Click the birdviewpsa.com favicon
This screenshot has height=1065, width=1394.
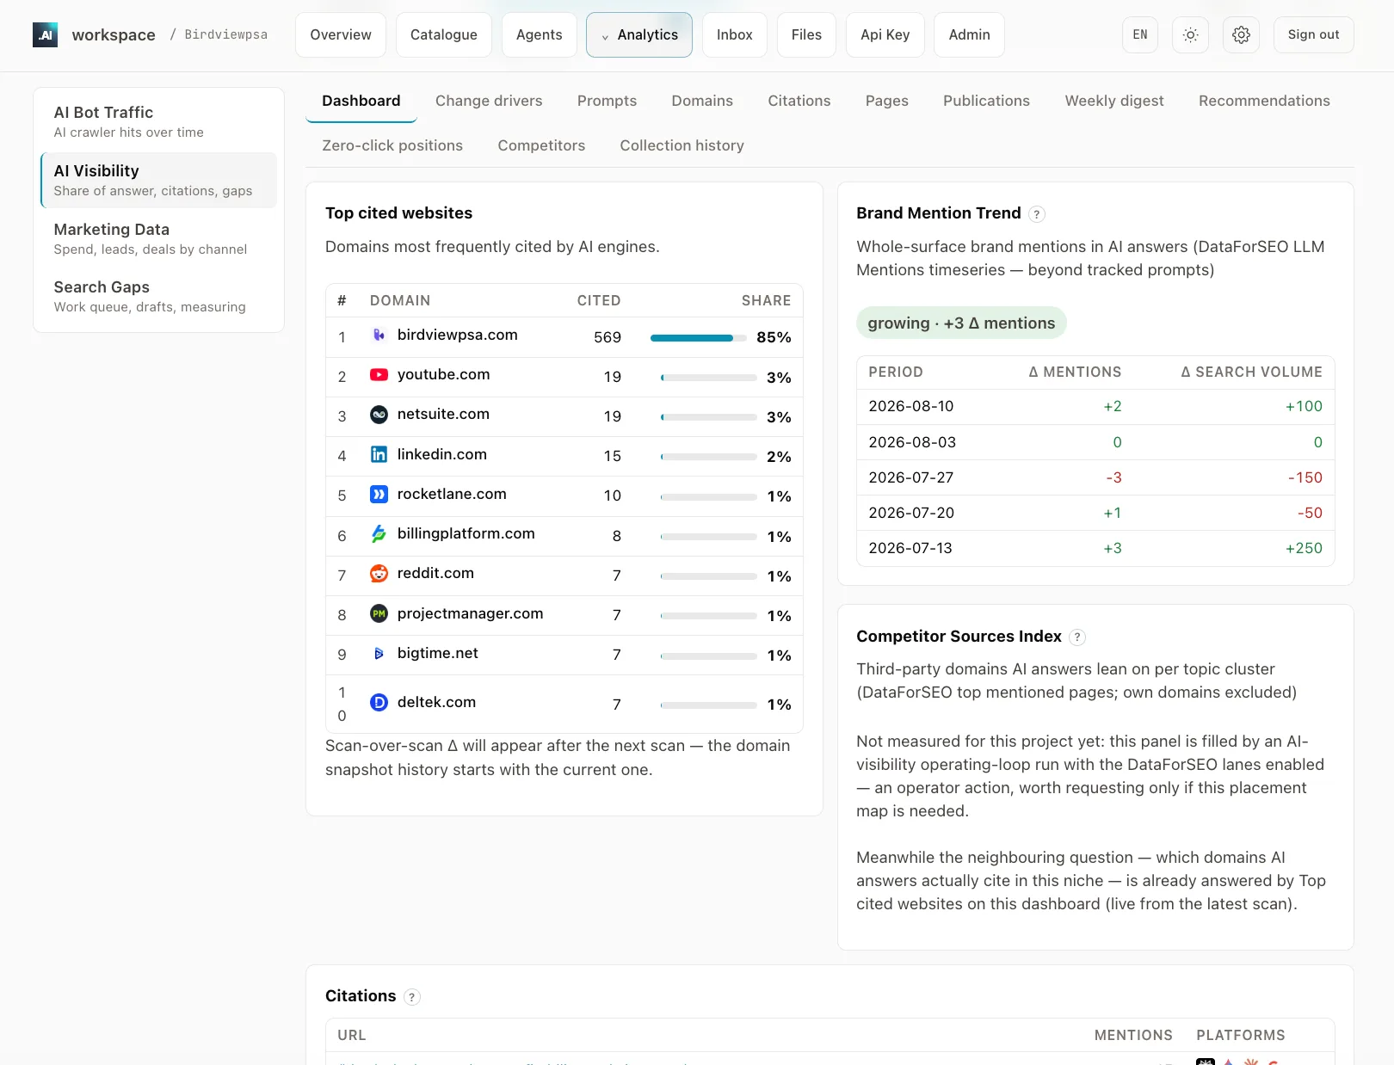379,335
